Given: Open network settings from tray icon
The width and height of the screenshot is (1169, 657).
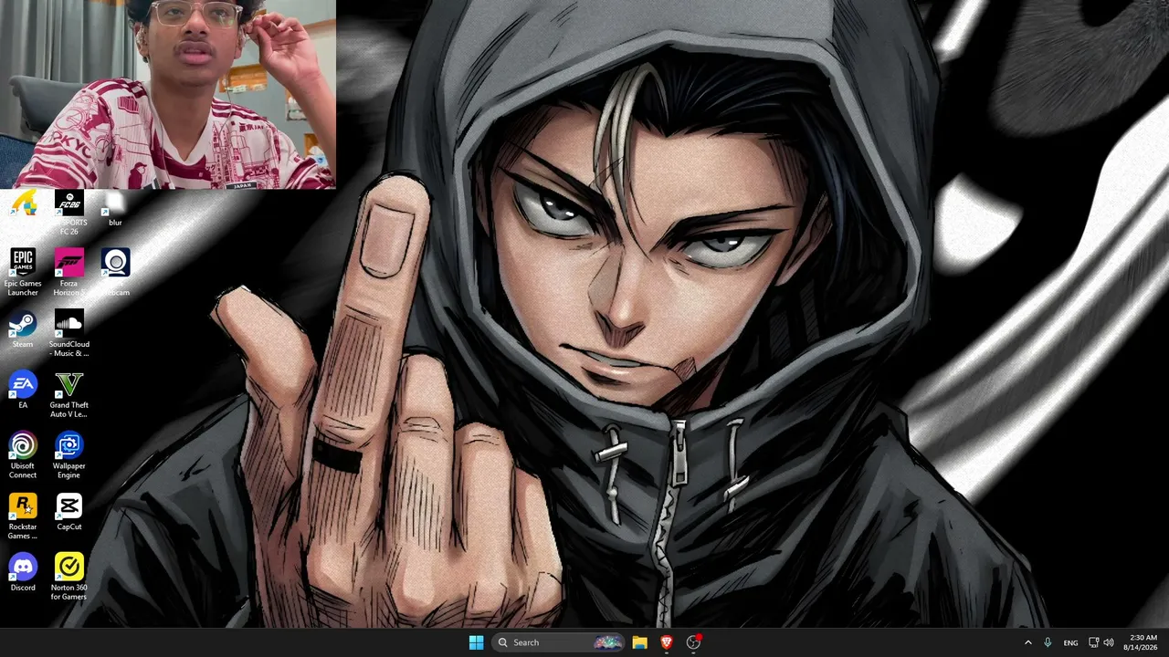Looking at the screenshot, I should [x=1093, y=642].
